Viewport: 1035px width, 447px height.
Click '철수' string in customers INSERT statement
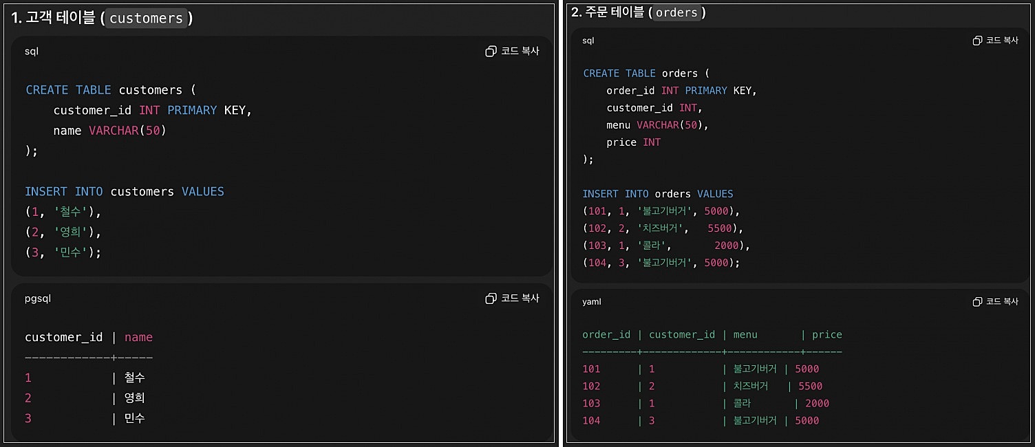[69, 212]
